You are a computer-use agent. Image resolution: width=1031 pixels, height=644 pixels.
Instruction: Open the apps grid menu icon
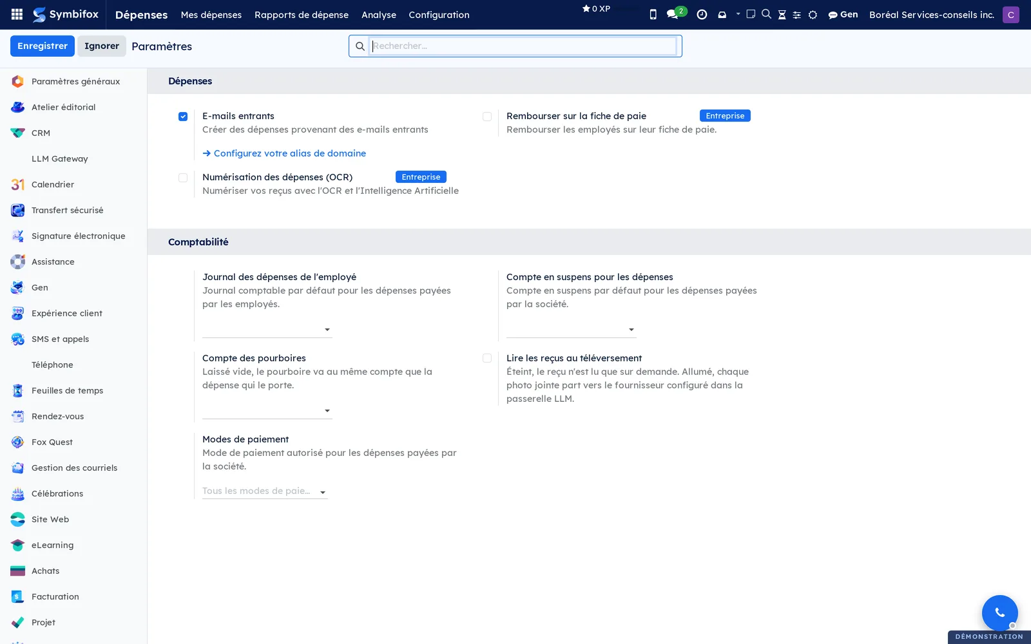(17, 14)
